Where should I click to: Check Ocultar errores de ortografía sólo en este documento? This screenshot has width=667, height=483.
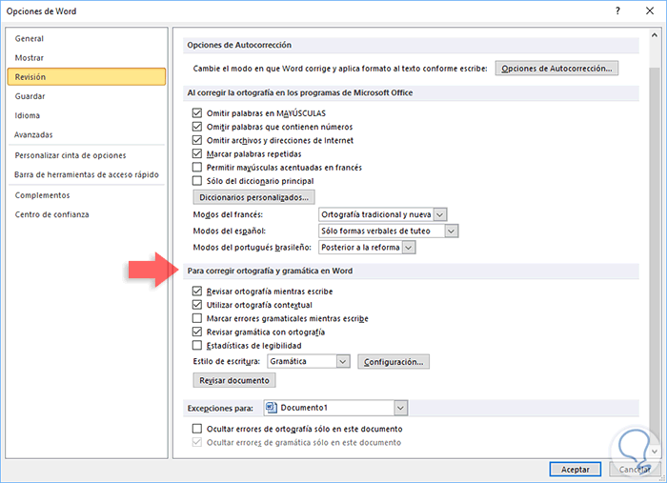click(197, 429)
